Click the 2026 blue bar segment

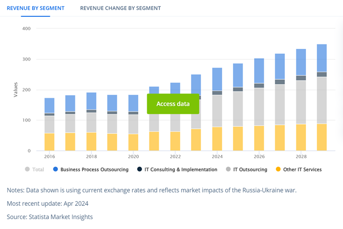click(x=259, y=71)
